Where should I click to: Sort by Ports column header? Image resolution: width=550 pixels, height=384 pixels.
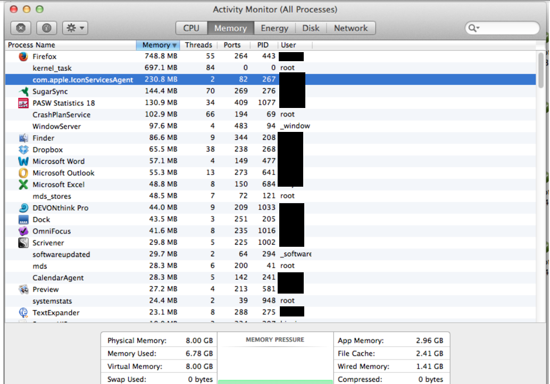pyautogui.click(x=232, y=45)
